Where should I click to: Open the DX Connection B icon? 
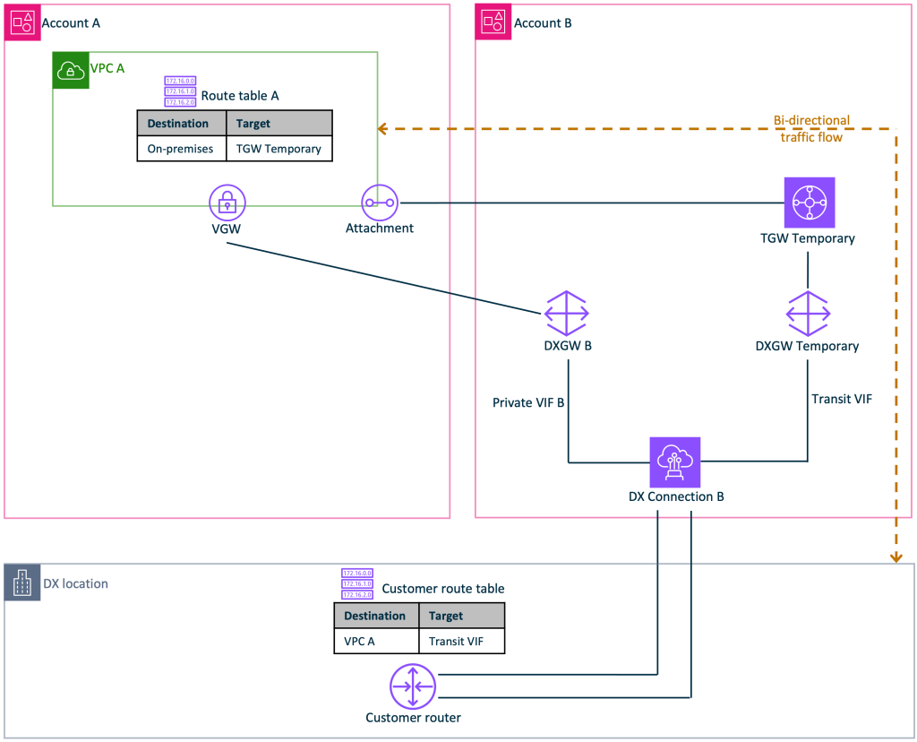click(x=675, y=462)
